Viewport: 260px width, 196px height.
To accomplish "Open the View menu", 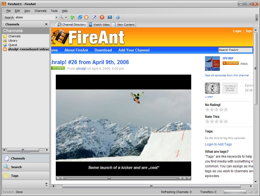I will (x=27, y=11).
